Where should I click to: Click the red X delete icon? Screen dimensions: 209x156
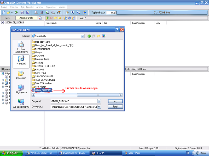[51, 18]
